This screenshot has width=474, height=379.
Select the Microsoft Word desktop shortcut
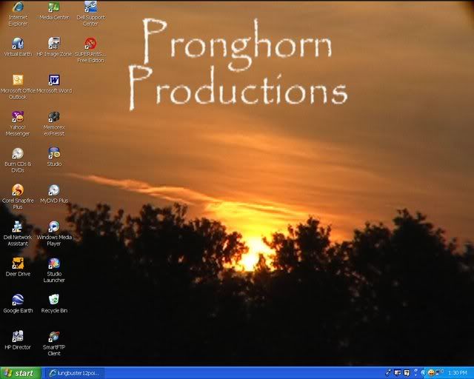point(54,84)
